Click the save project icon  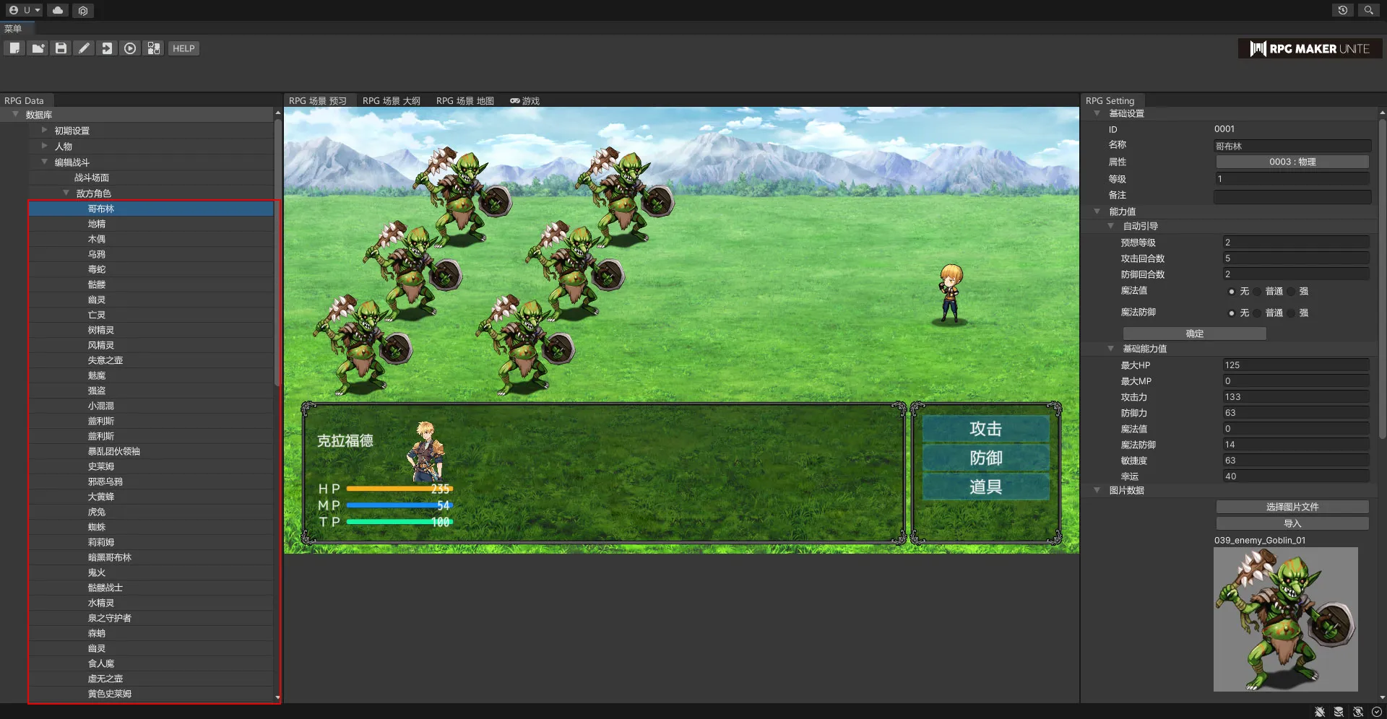pyautogui.click(x=61, y=48)
